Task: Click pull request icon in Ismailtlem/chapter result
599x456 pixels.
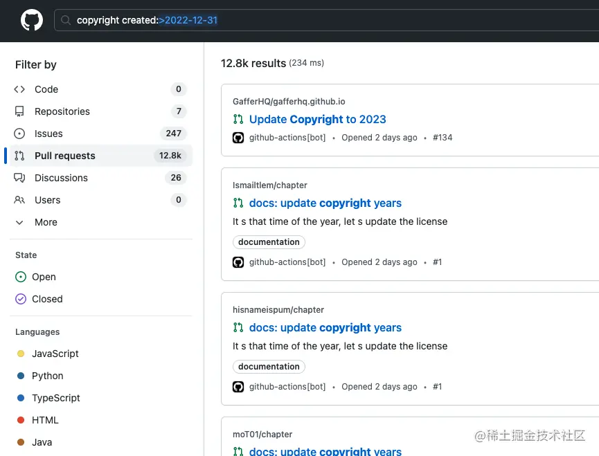Action: 238,203
